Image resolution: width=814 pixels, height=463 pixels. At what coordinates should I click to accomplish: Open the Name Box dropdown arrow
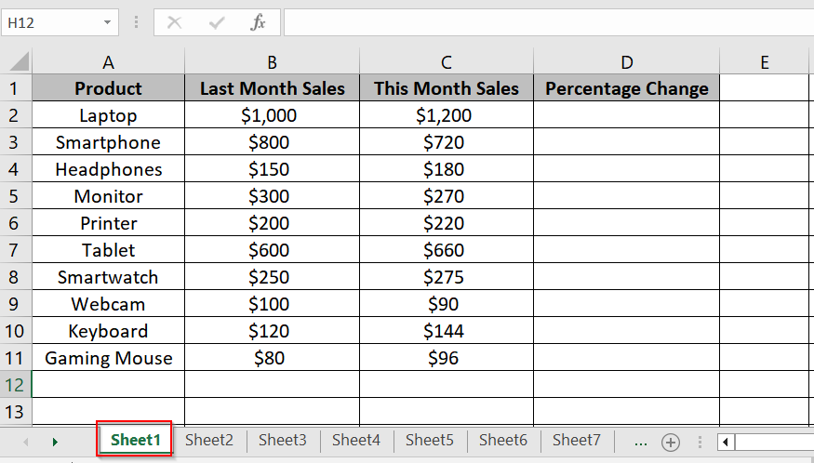107,22
